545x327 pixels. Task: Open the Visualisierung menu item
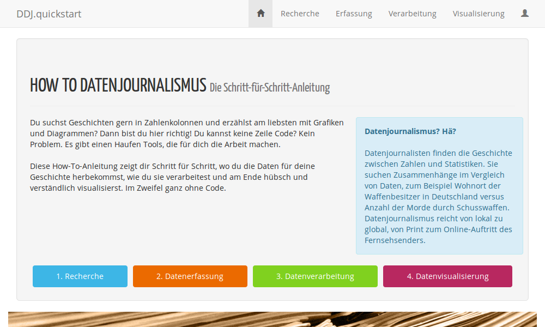tap(479, 14)
